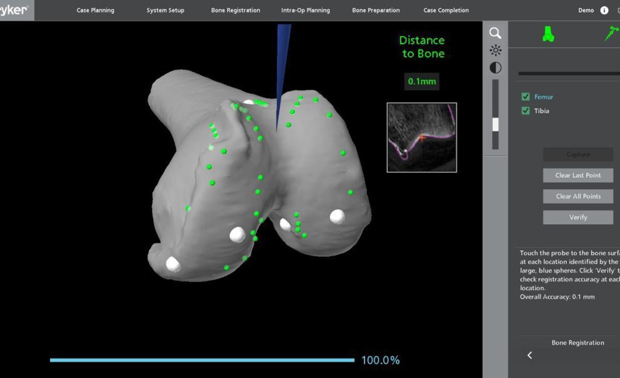This screenshot has width=620, height=378.
Task: Select the Bone Registration tab
Action: tap(236, 10)
